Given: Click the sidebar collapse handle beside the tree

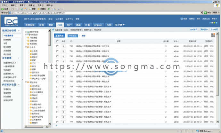Looking at the screenshot, I should coord(22,80).
